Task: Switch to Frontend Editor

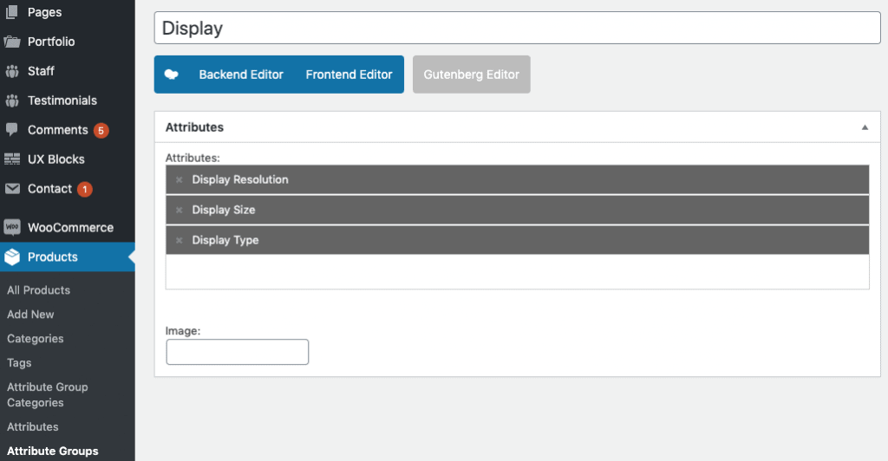Action: point(349,75)
